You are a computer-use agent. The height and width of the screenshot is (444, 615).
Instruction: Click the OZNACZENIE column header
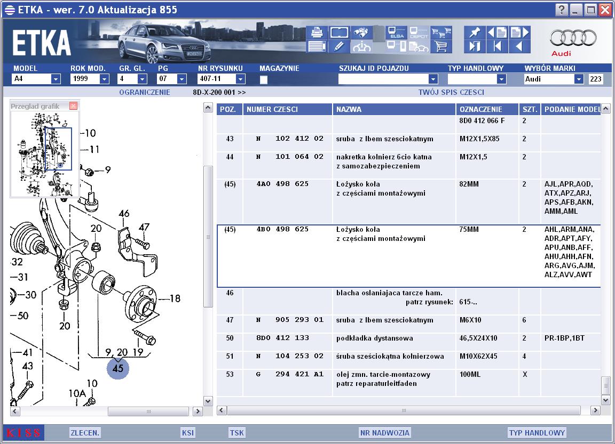coord(487,109)
